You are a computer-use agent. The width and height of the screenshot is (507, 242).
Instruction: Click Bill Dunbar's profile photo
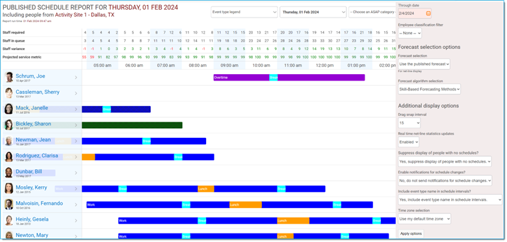[x=9, y=173]
